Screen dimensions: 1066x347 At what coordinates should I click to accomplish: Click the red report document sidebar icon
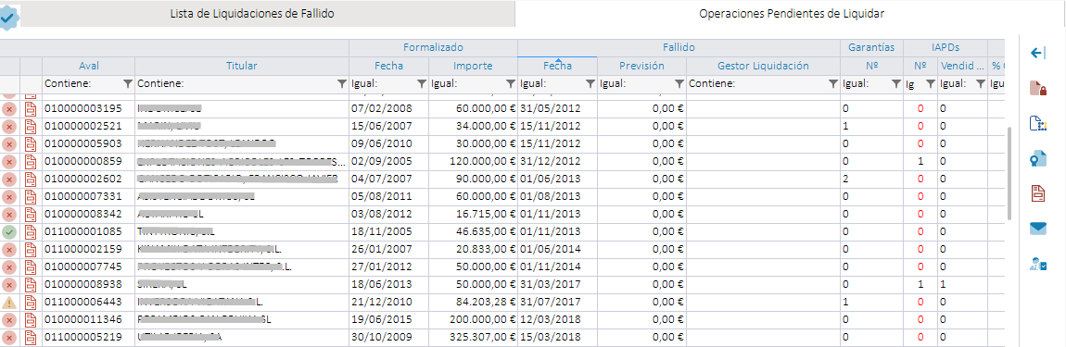pyautogui.click(x=1037, y=192)
